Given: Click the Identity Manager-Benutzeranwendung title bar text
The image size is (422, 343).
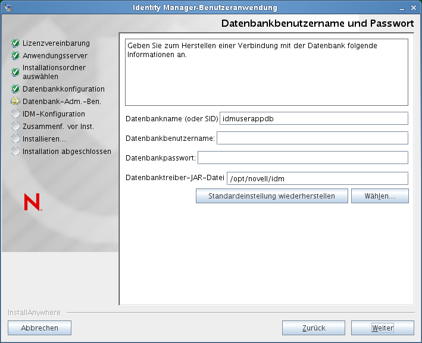Looking at the screenshot, I should [x=205, y=8].
